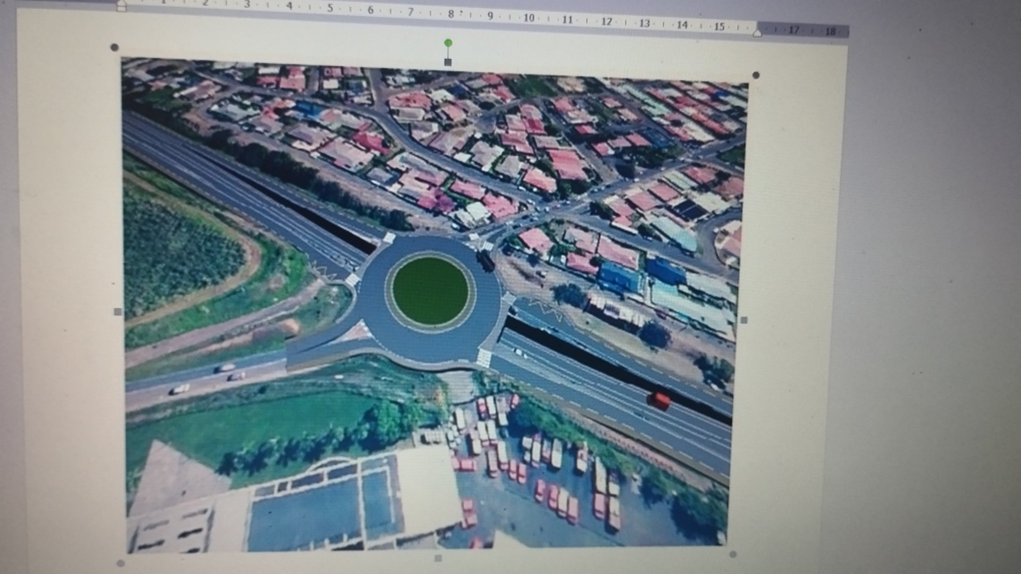The height and width of the screenshot is (574, 1021).
Task: Select the top-center square sizing handle
Action: pyautogui.click(x=448, y=62)
